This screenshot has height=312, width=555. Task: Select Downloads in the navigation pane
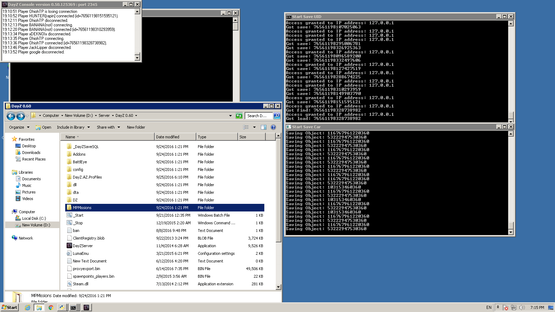(x=31, y=153)
